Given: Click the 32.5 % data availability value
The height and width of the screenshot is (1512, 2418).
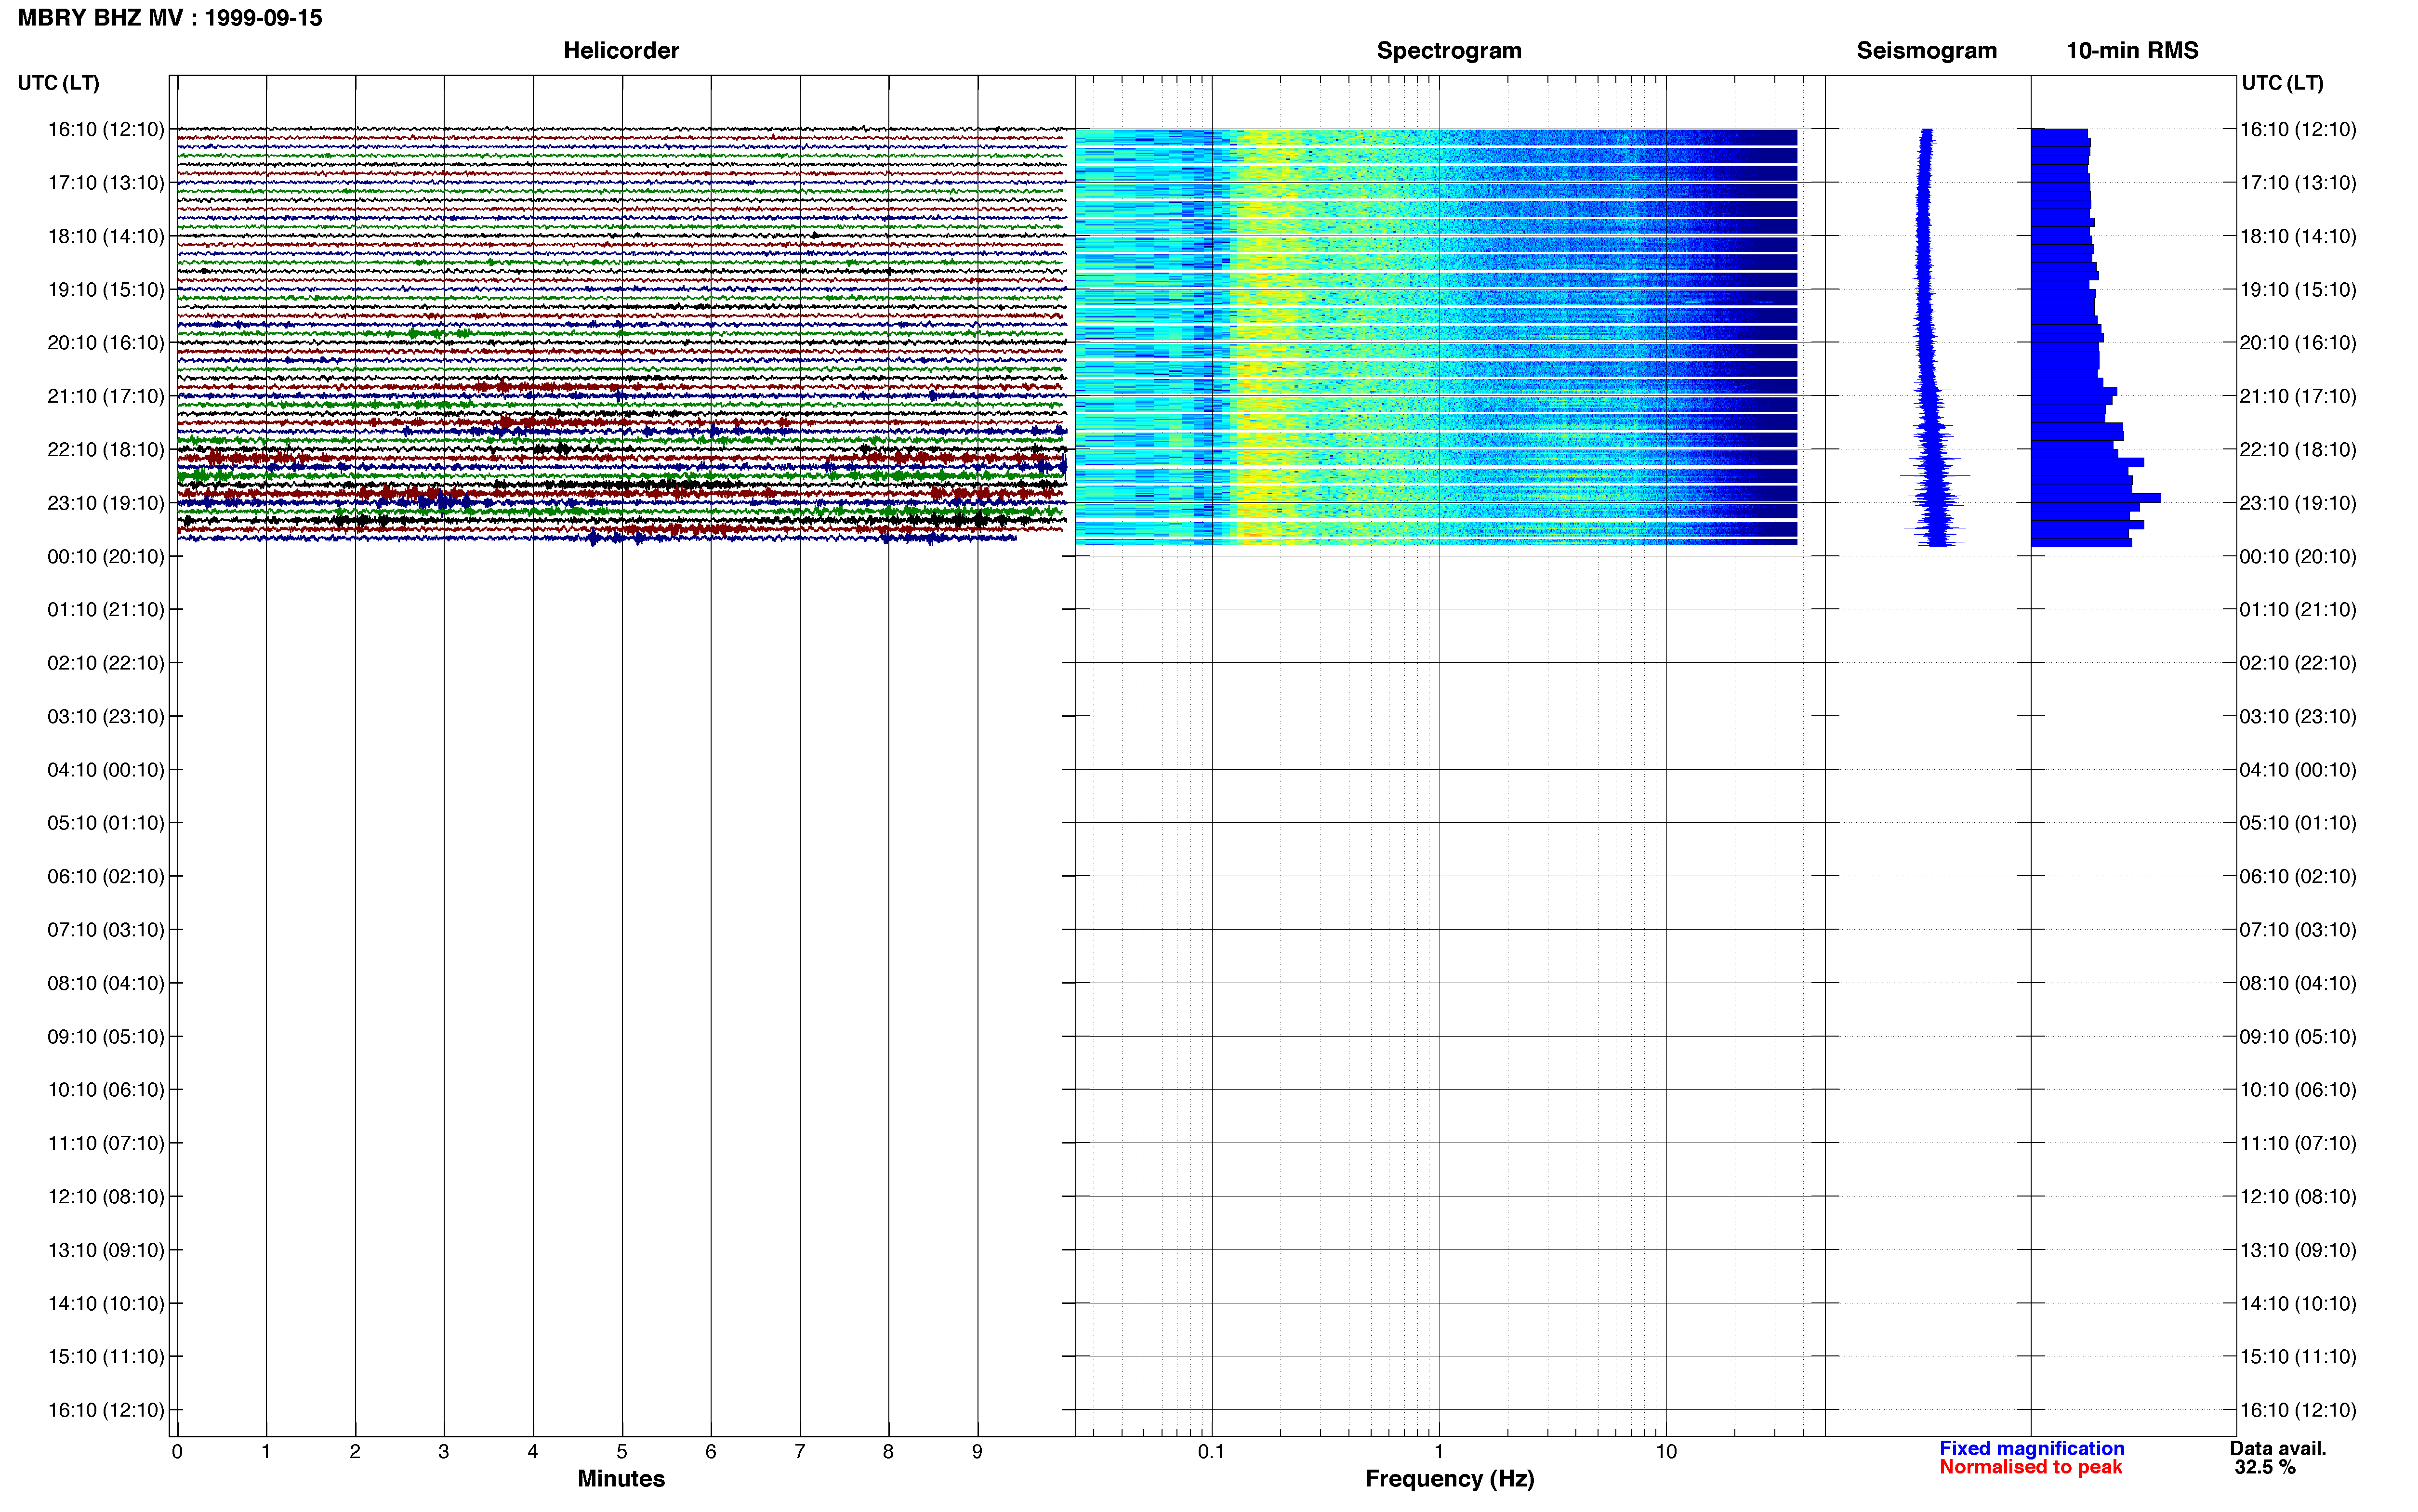Looking at the screenshot, I should pos(2265,1467).
